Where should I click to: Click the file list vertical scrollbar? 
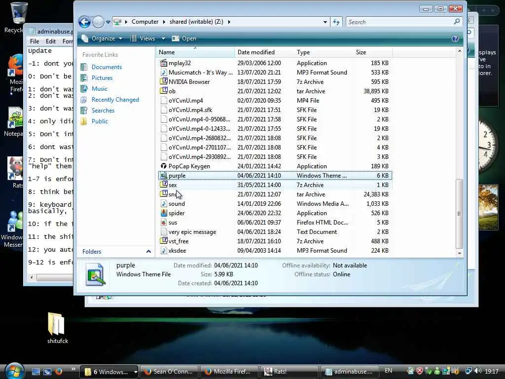460,213
